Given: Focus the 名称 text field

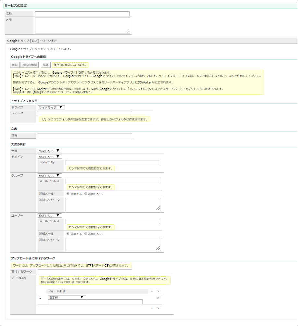Looking at the screenshot, I should coord(82,14).
